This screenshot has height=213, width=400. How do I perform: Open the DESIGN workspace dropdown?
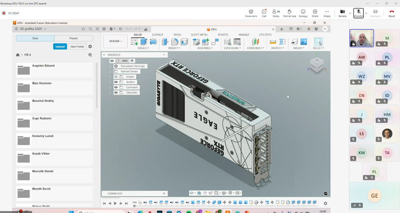coord(116,41)
